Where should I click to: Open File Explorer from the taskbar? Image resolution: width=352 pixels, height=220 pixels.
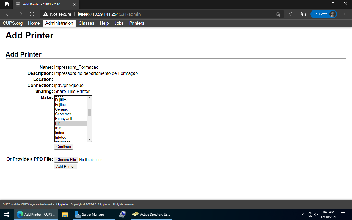(x=65, y=215)
